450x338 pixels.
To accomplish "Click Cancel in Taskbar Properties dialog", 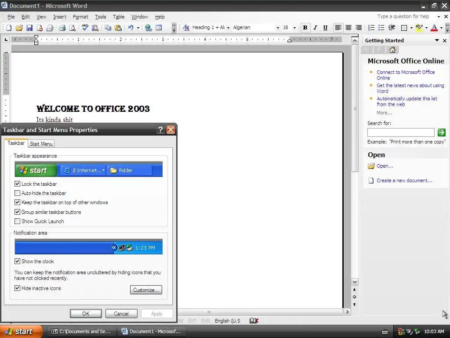I will (121, 313).
